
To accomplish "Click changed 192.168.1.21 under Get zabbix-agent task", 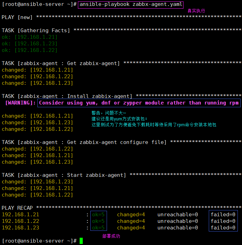I will tap(37, 70).
